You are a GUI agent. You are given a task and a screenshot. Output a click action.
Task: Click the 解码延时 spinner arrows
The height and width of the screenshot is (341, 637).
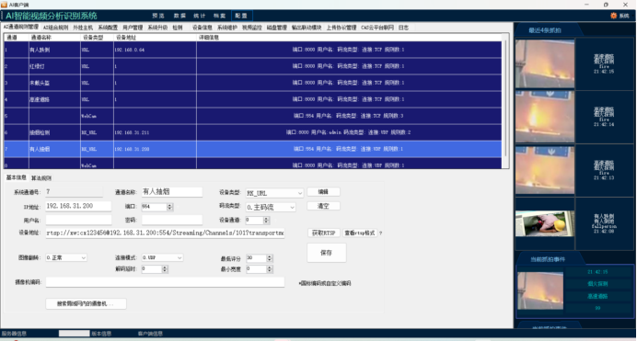pos(165,268)
